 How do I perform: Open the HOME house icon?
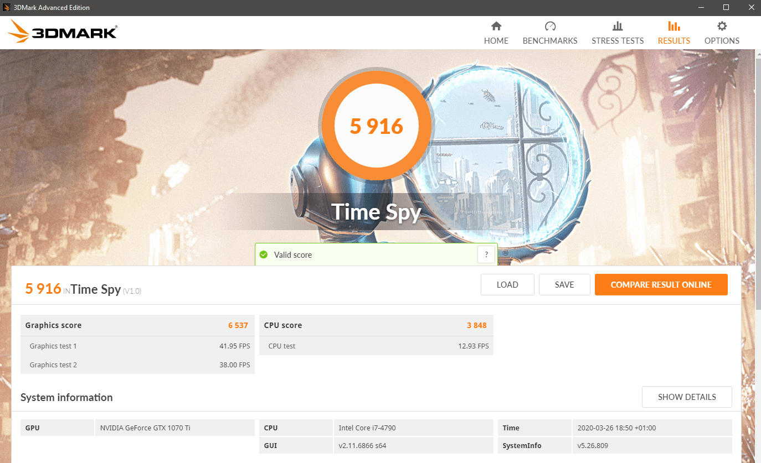(496, 26)
